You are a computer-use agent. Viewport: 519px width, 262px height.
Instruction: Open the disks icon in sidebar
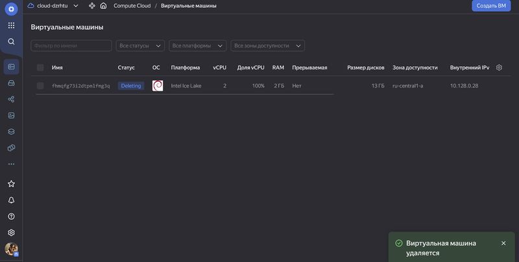coord(11,83)
